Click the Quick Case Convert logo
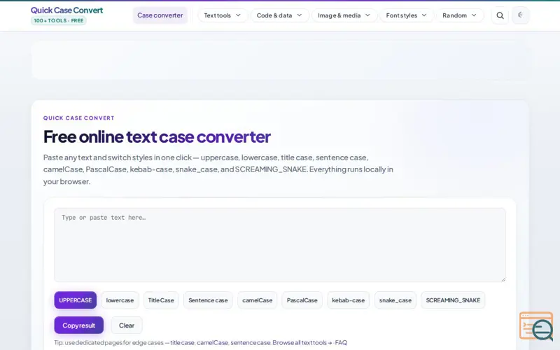Viewport: 560px width, 350px height. click(x=66, y=10)
